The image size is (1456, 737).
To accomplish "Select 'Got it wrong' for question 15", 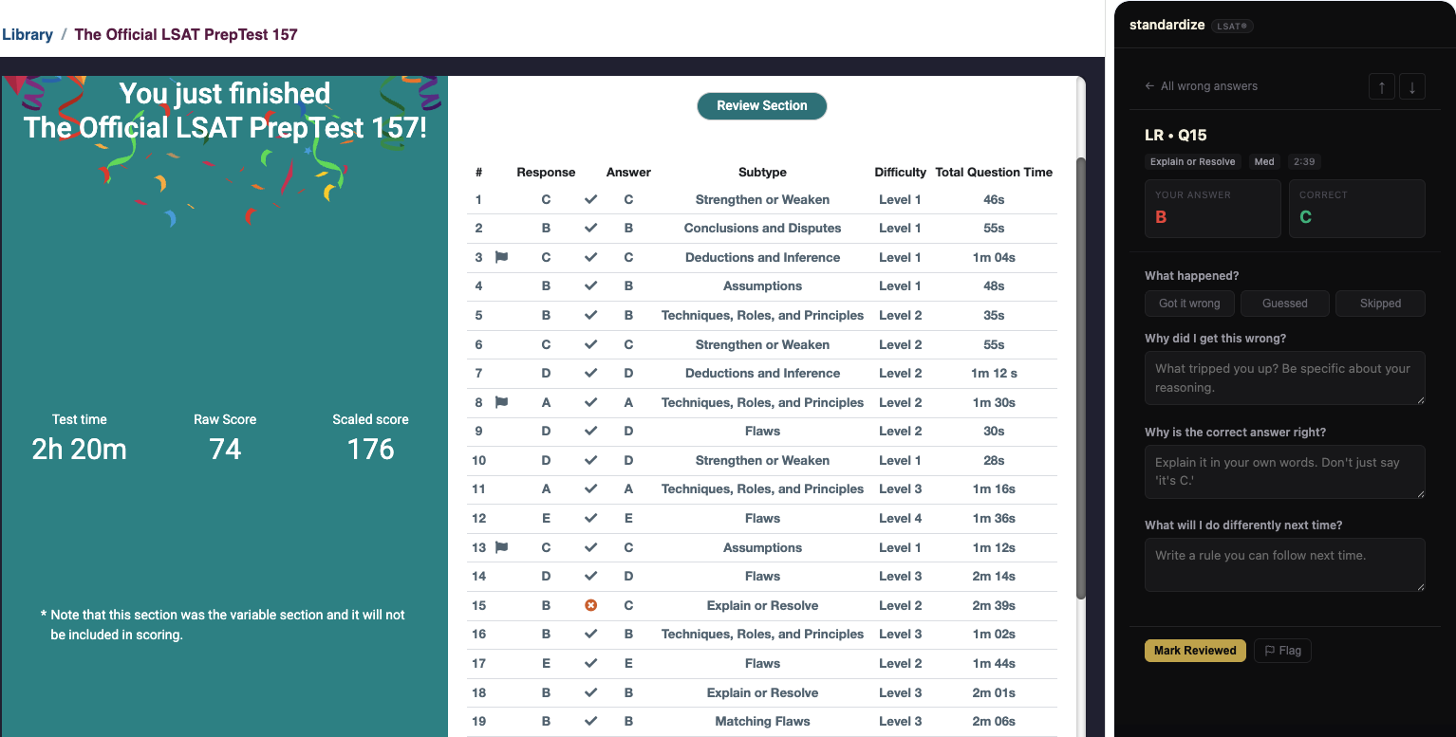I will [x=1189, y=304].
